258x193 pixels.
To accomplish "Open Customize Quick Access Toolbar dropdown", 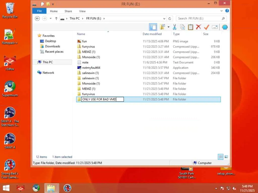I will (53, 4).
